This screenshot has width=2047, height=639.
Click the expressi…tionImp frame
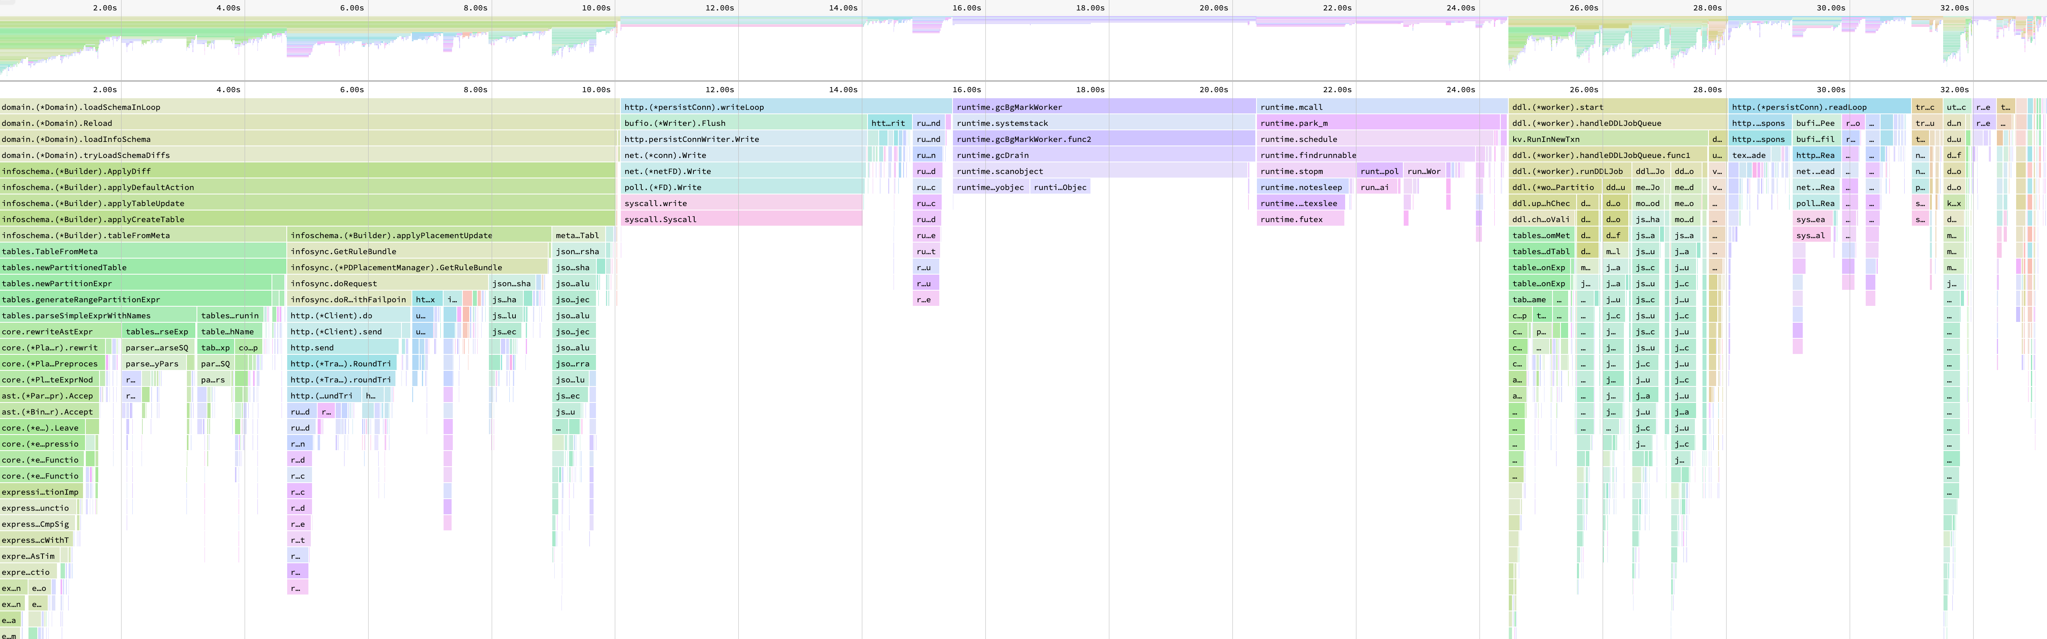41,492
